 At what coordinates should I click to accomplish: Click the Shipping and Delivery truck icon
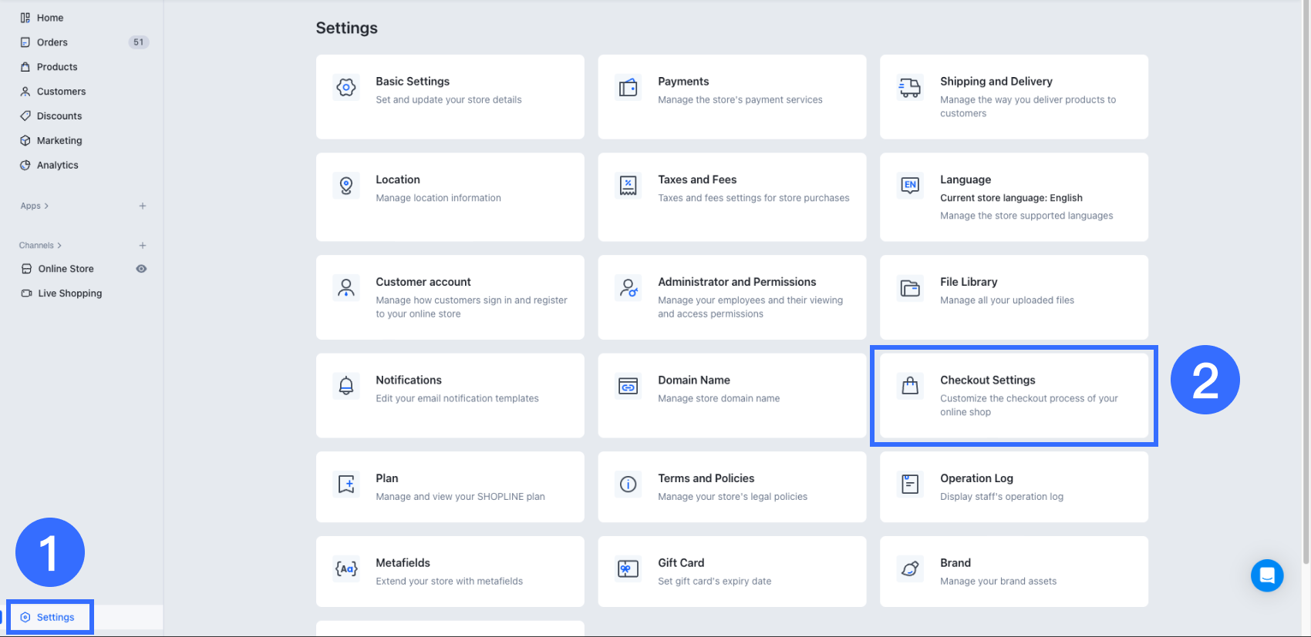[911, 88]
